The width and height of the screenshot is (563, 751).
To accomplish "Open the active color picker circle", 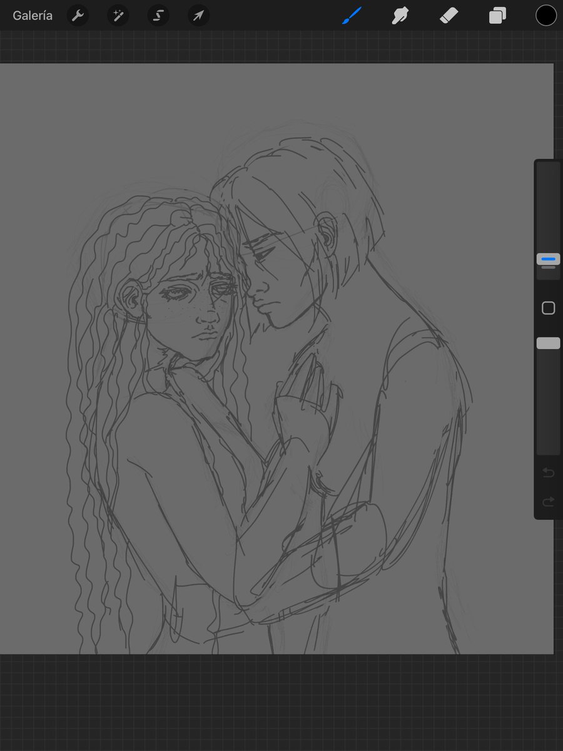I will [546, 16].
